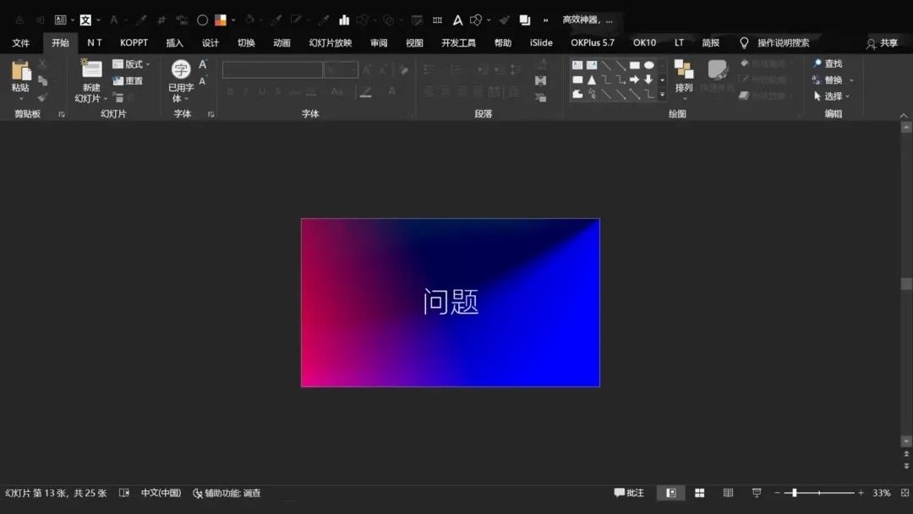
Task: Select the text box shape in the gallery
Action: (x=577, y=65)
